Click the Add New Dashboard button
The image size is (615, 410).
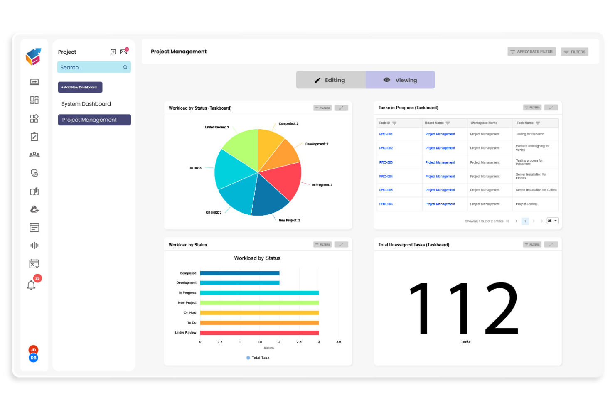coord(80,87)
